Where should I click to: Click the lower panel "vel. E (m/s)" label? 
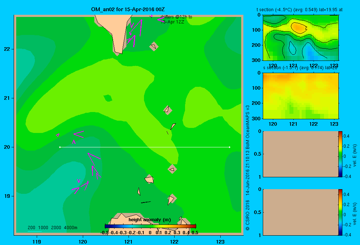click(x=355, y=214)
